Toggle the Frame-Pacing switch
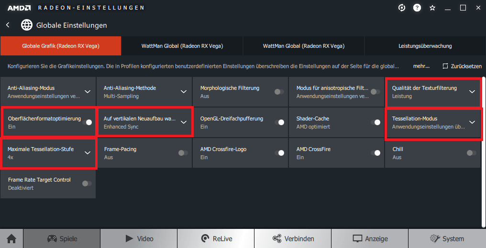The width and height of the screenshot is (486, 248). [183, 153]
